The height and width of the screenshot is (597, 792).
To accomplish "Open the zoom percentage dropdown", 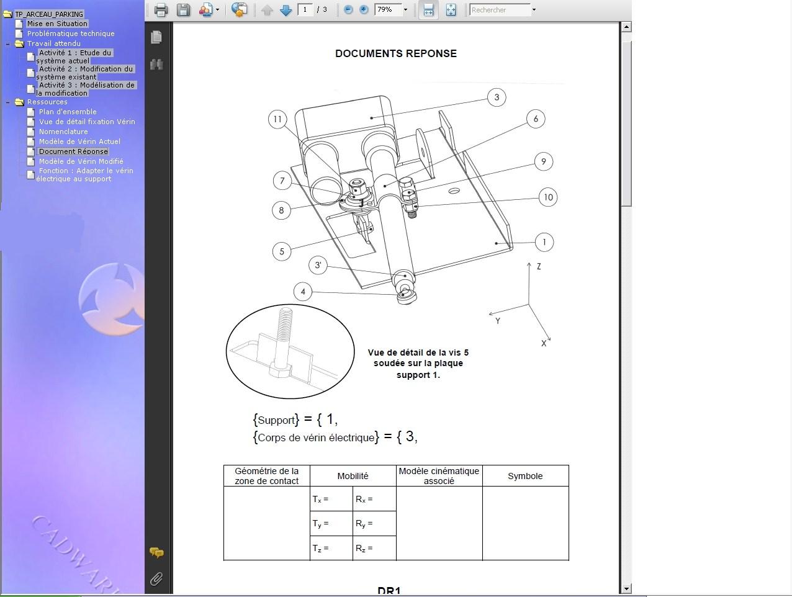I will (x=405, y=10).
